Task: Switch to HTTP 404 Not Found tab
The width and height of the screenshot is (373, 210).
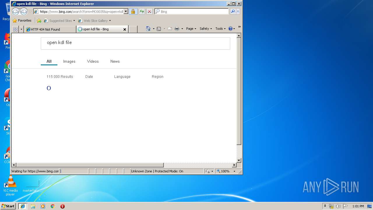Action: click(50, 29)
